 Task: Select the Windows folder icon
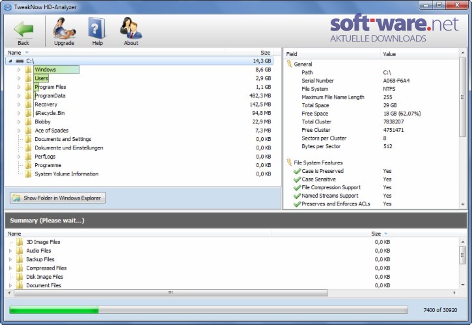[28, 70]
